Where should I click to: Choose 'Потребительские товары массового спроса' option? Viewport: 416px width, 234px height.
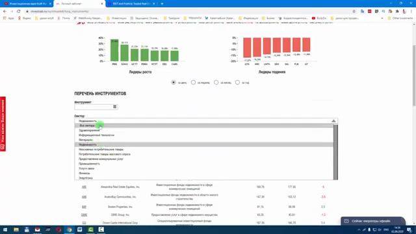[203, 154]
